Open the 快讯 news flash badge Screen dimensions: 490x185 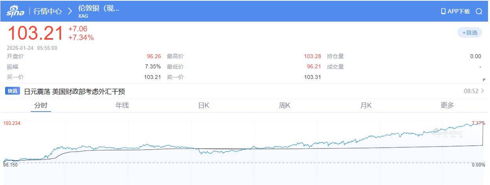coord(12,91)
